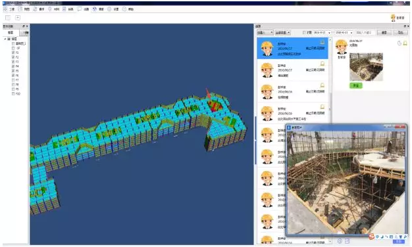412x247 pixels.
Task: Click the moon icon on the IME bar
Action: (x=382, y=236)
